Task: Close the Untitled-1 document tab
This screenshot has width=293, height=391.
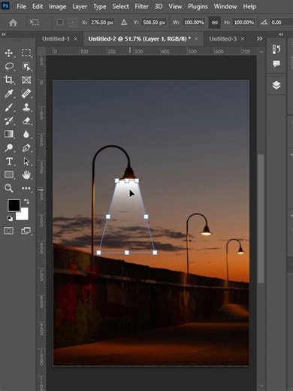Action: point(76,39)
